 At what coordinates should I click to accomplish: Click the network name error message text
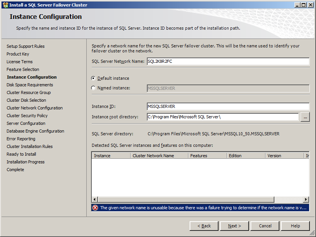point(203,208)
